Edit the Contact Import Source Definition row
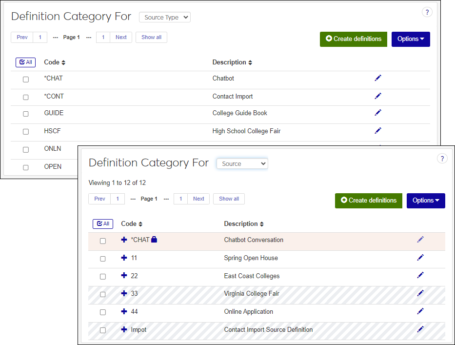Screen dimensions: 455x345 (420, 329)
